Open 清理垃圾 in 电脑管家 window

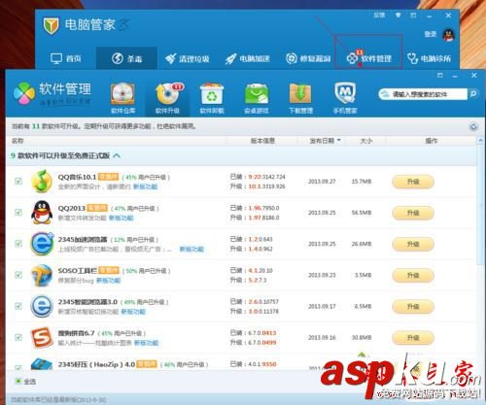pyautogui.click(x=187, y=58)
